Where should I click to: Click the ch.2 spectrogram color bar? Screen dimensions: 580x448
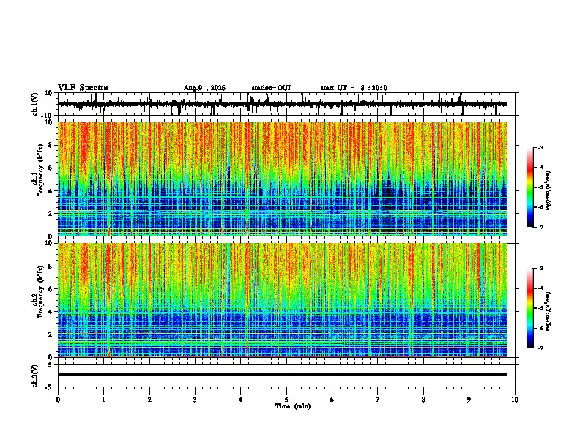tap(530, 308)
